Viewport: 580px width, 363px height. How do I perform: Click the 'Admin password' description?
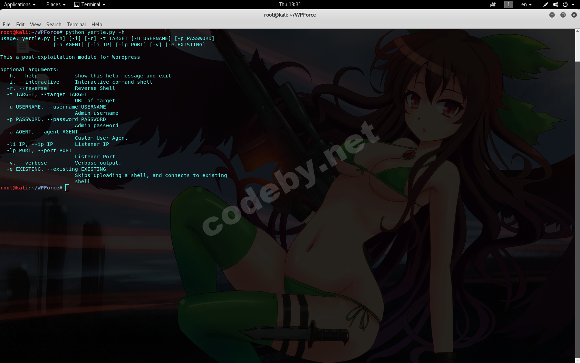[x=97, y=125]
